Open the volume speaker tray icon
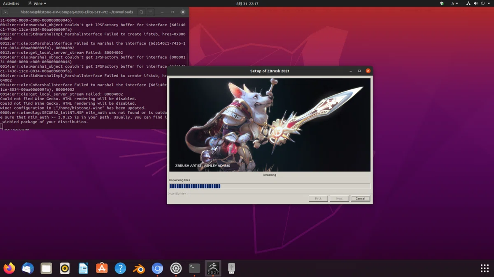Viewport: 494px width, 277px height. [x=475, y=3]
